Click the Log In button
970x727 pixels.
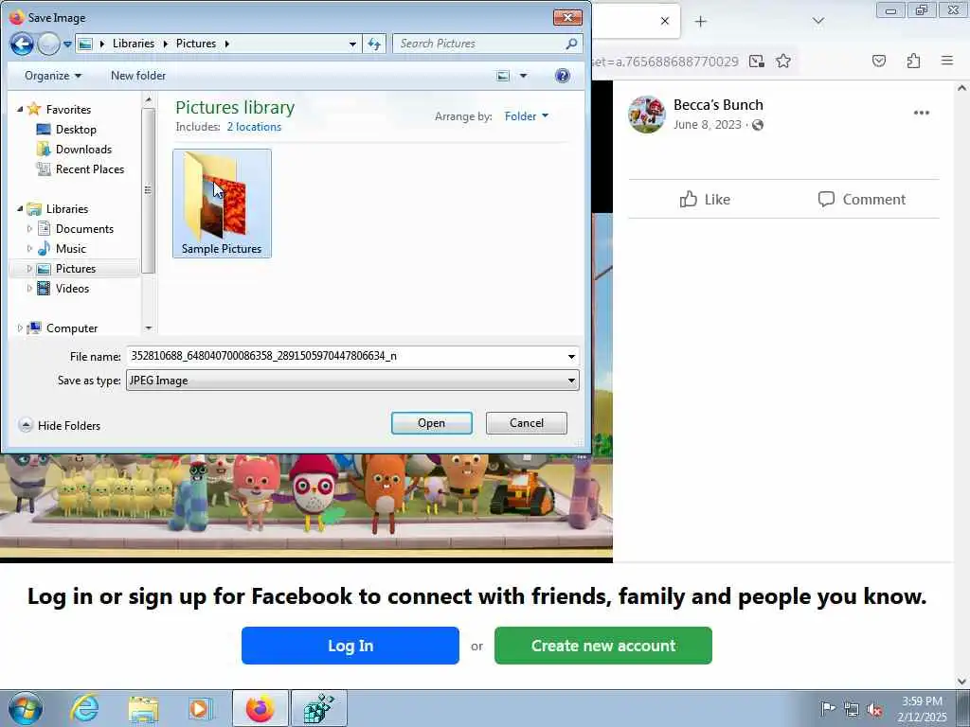point(350,646)
